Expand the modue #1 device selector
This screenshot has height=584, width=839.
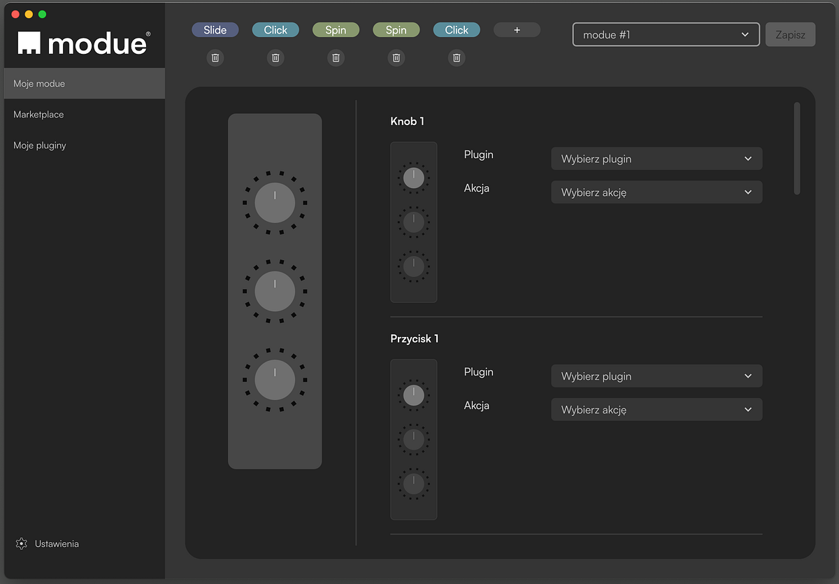(666, 34)
